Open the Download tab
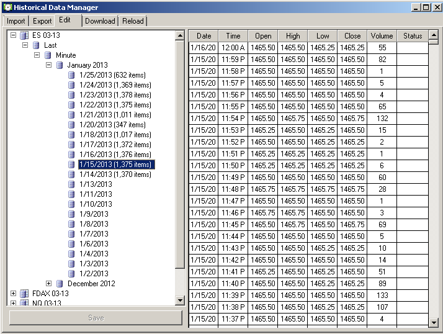 coord(100,21)
